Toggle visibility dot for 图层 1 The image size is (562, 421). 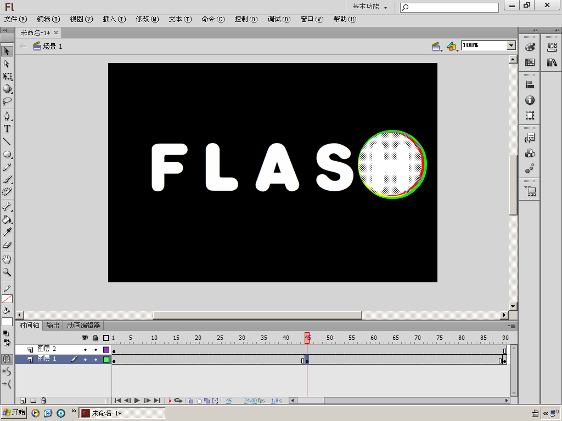pyautogui.click(x=85, y=360)
